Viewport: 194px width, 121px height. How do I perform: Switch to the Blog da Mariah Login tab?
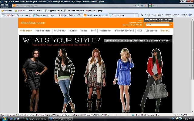tap(45, 15)
